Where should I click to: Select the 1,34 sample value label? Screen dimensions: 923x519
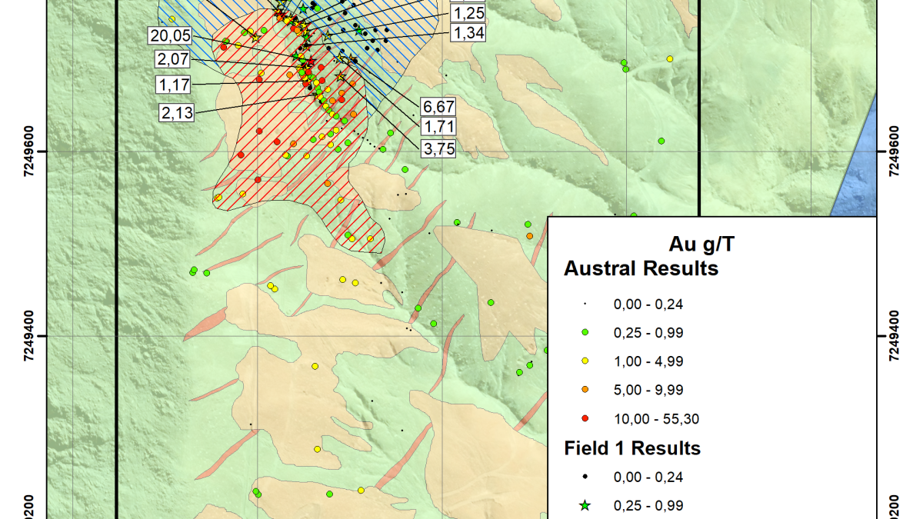pyautogui.click(x=467, y=32)
